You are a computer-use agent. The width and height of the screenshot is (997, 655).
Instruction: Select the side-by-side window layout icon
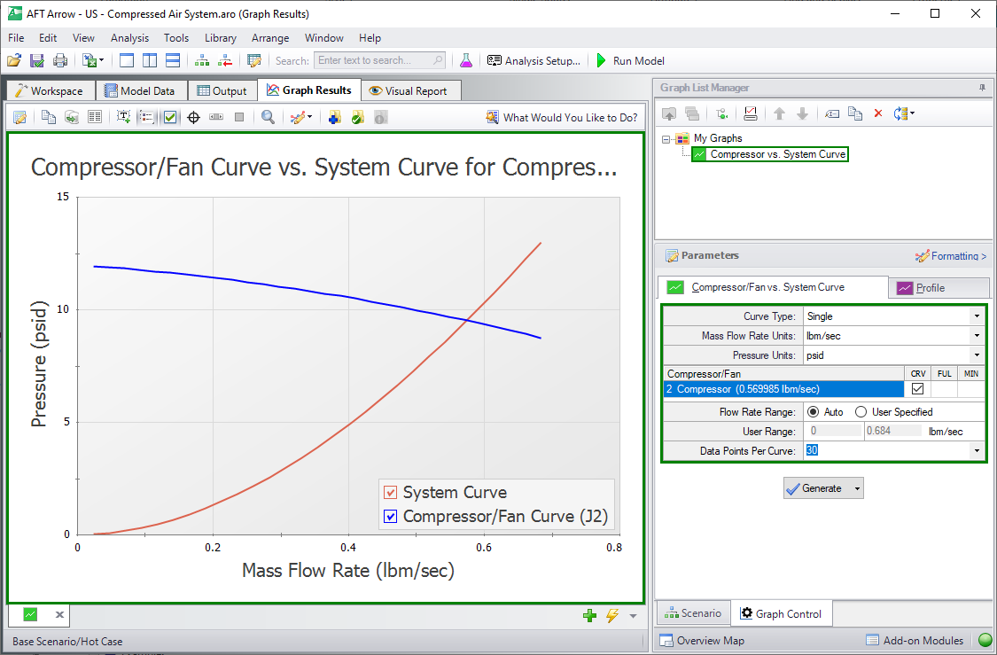point(150,61)
